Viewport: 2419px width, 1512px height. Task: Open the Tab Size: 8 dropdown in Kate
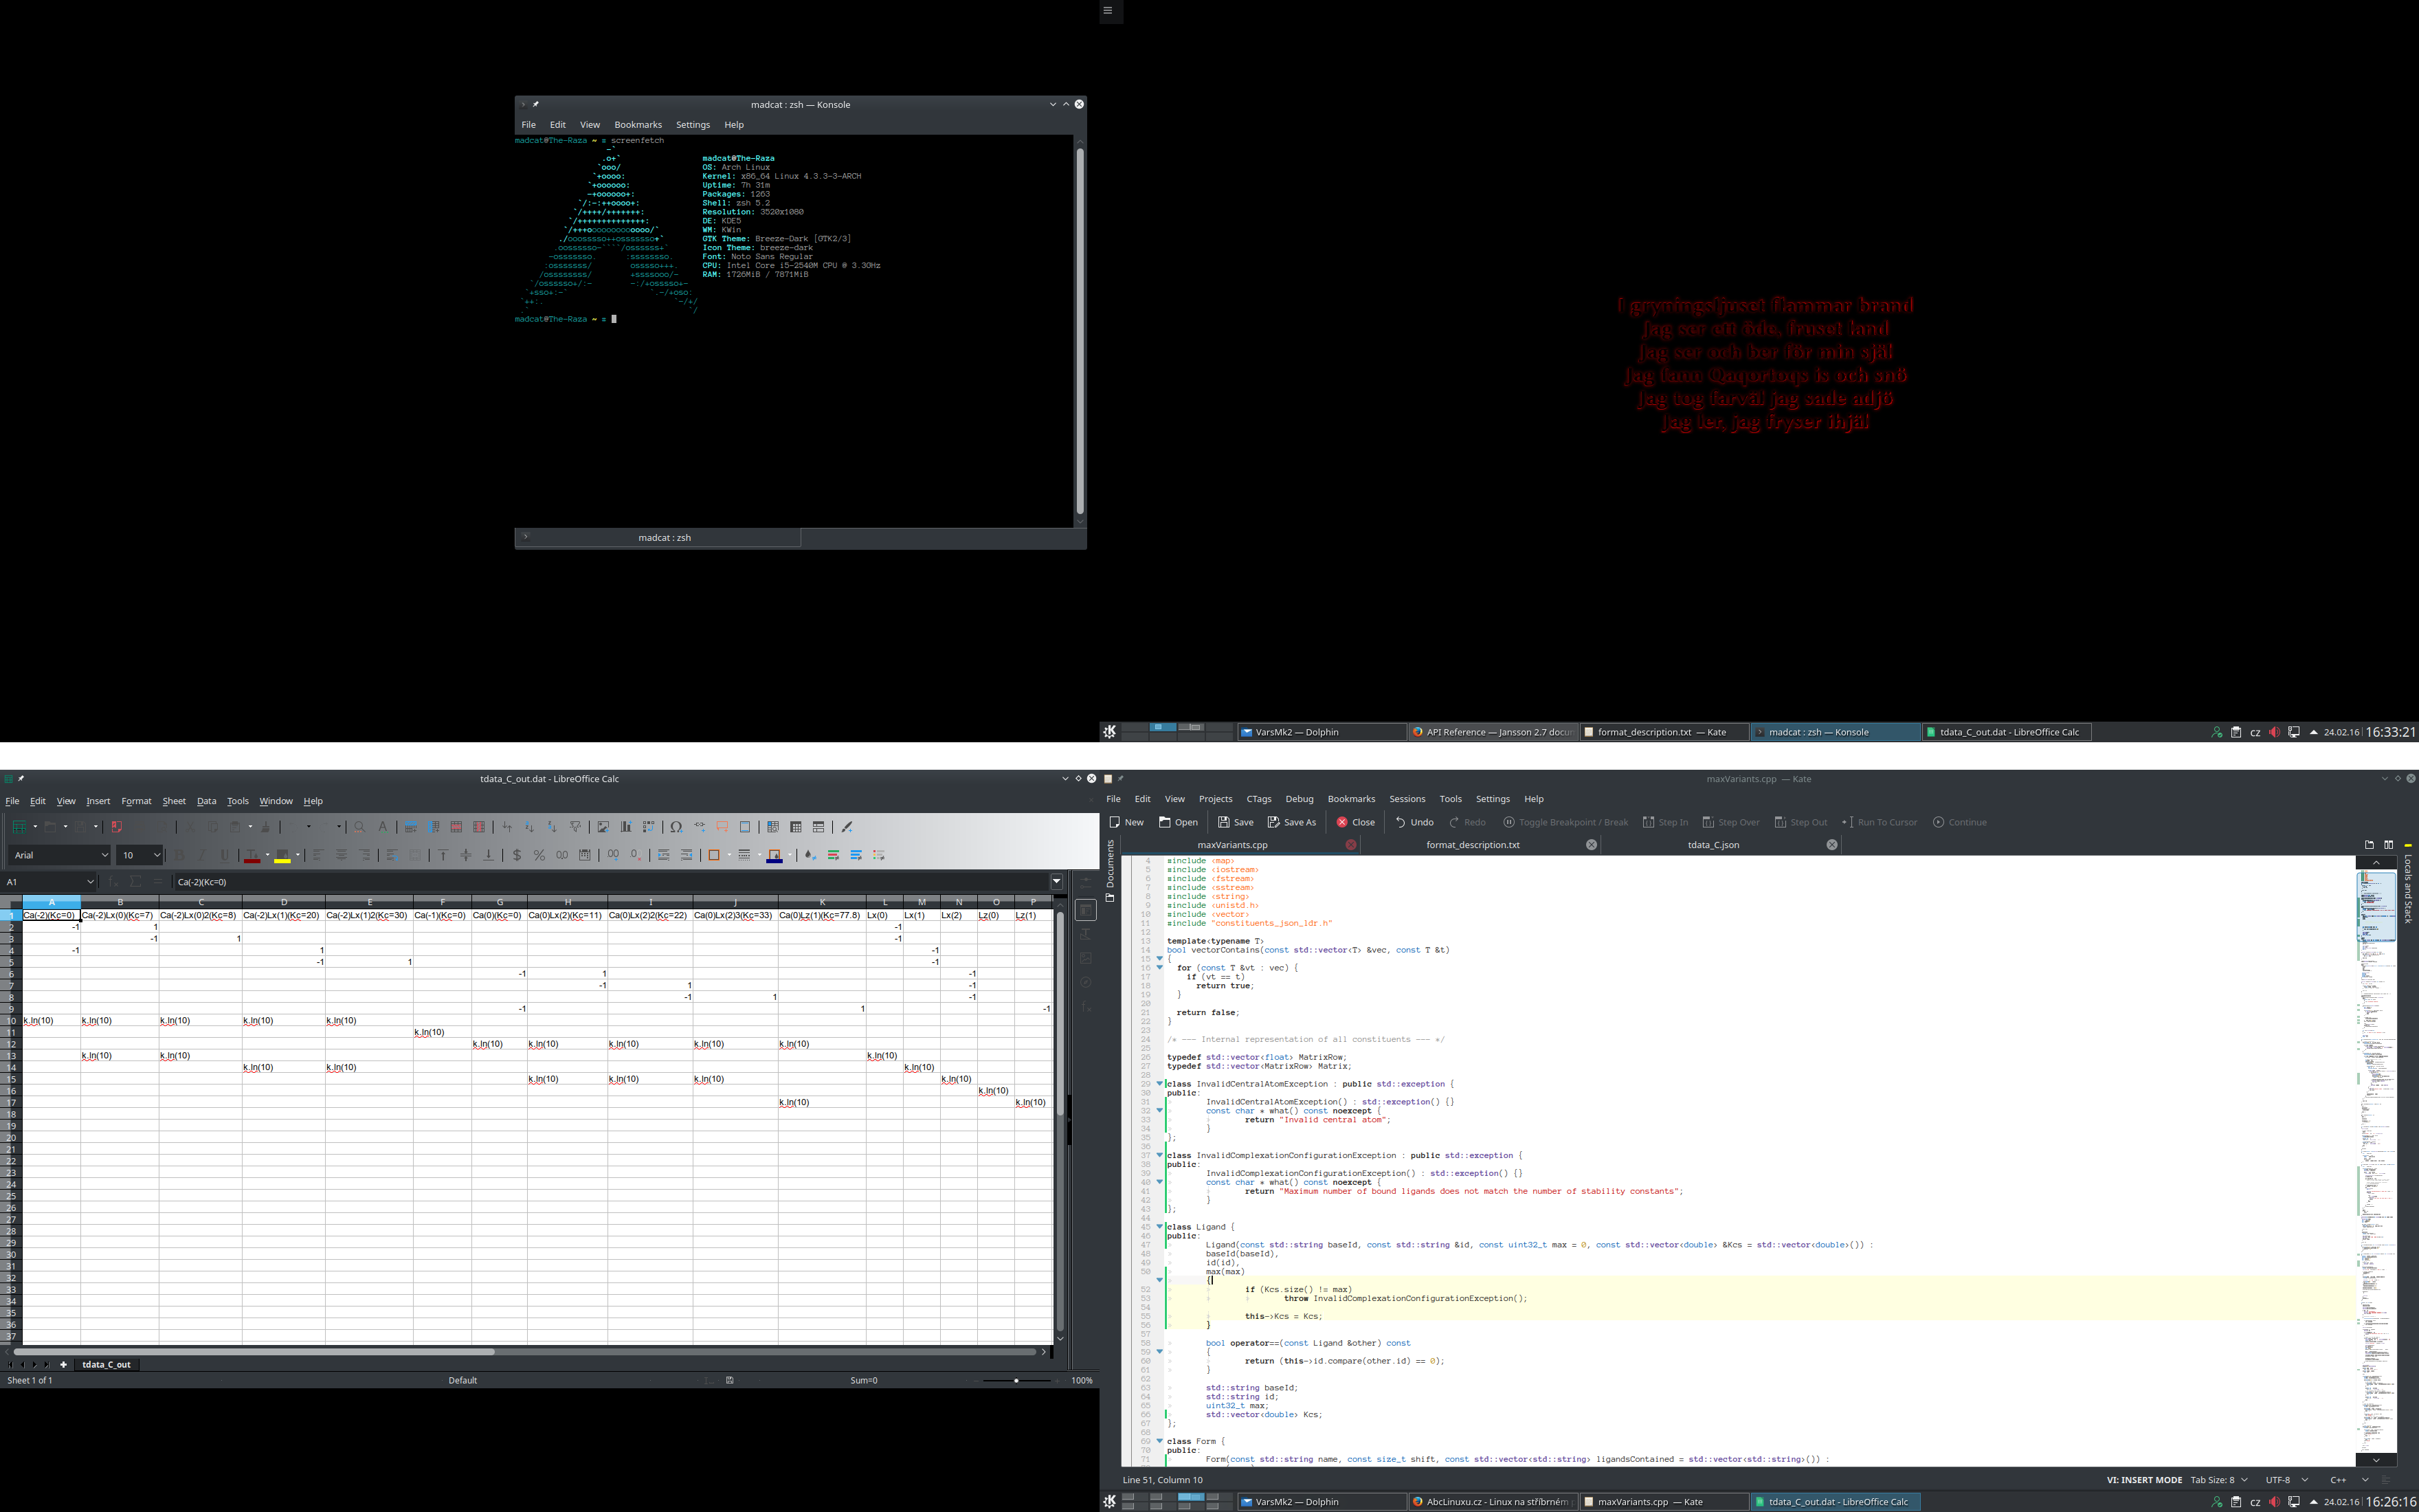(x=2219, y=1480)
